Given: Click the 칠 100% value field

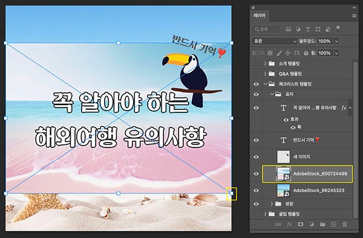Looking at the screenshot, I should coord(324,53).
